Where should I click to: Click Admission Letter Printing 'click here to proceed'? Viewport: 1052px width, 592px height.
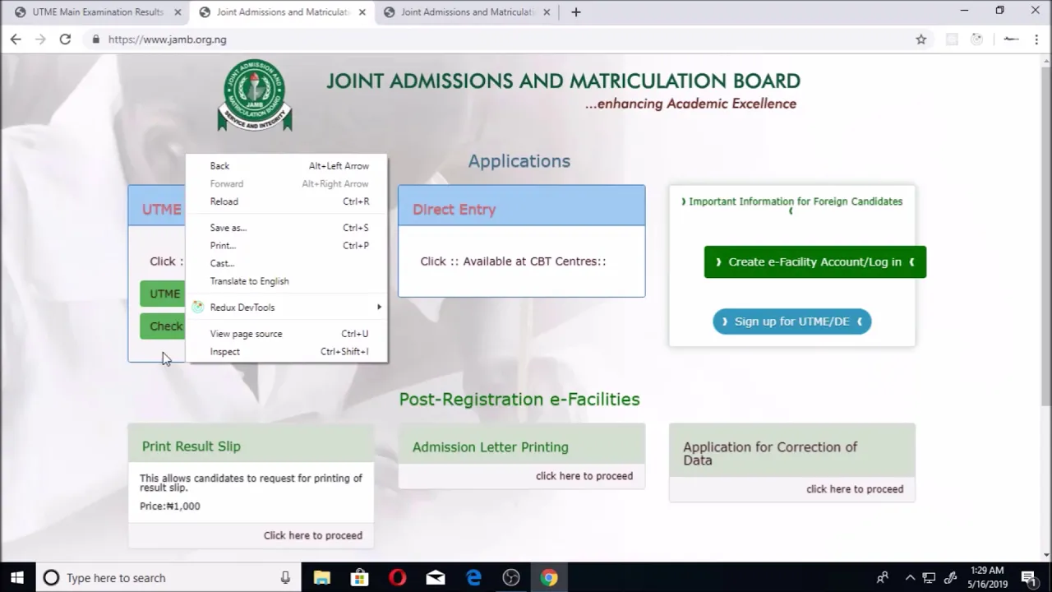point(584,476)
